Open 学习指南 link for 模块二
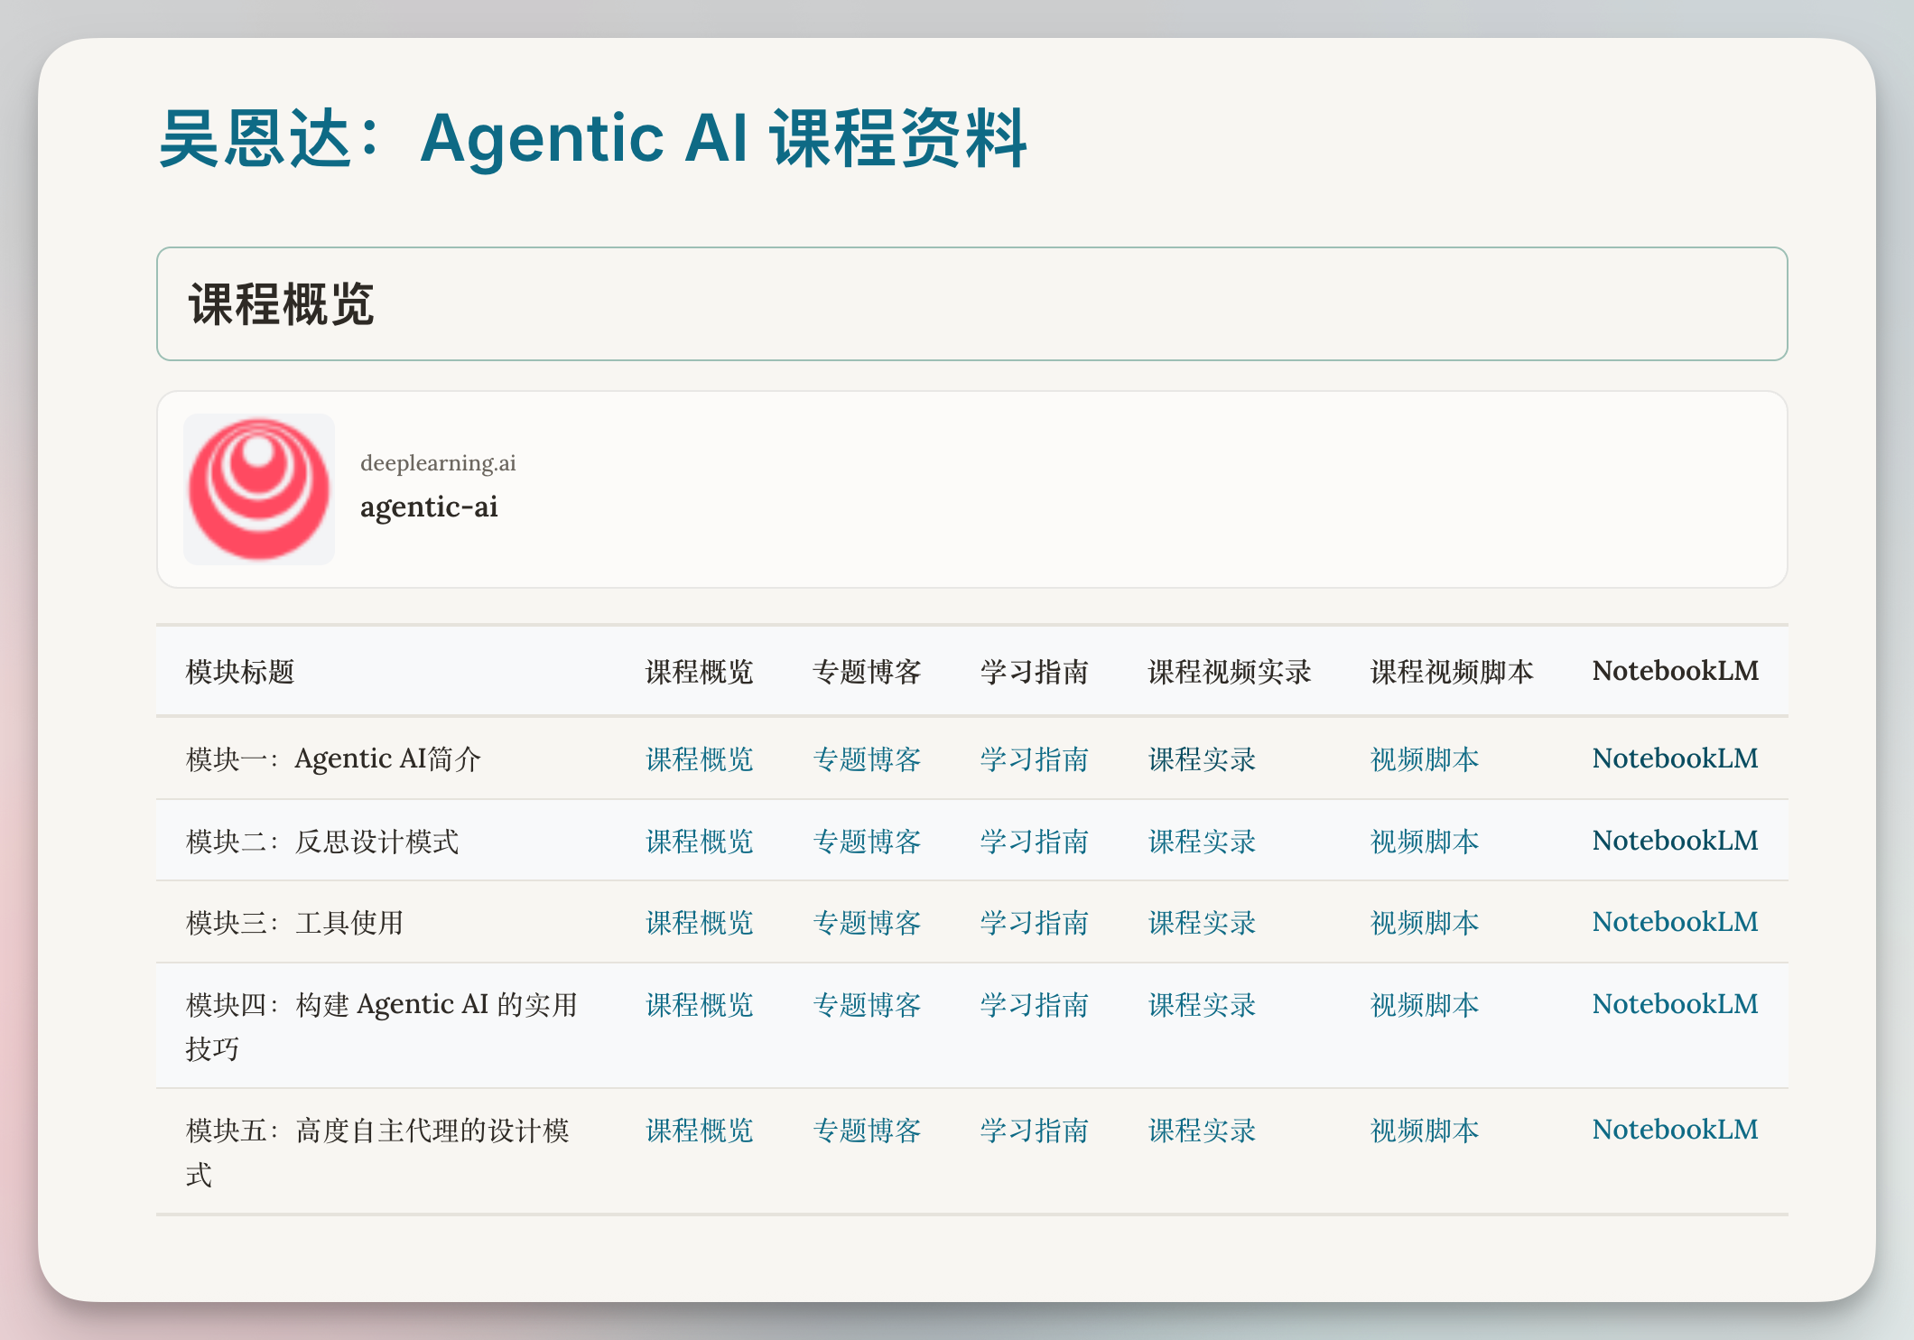 (1034, 842)
